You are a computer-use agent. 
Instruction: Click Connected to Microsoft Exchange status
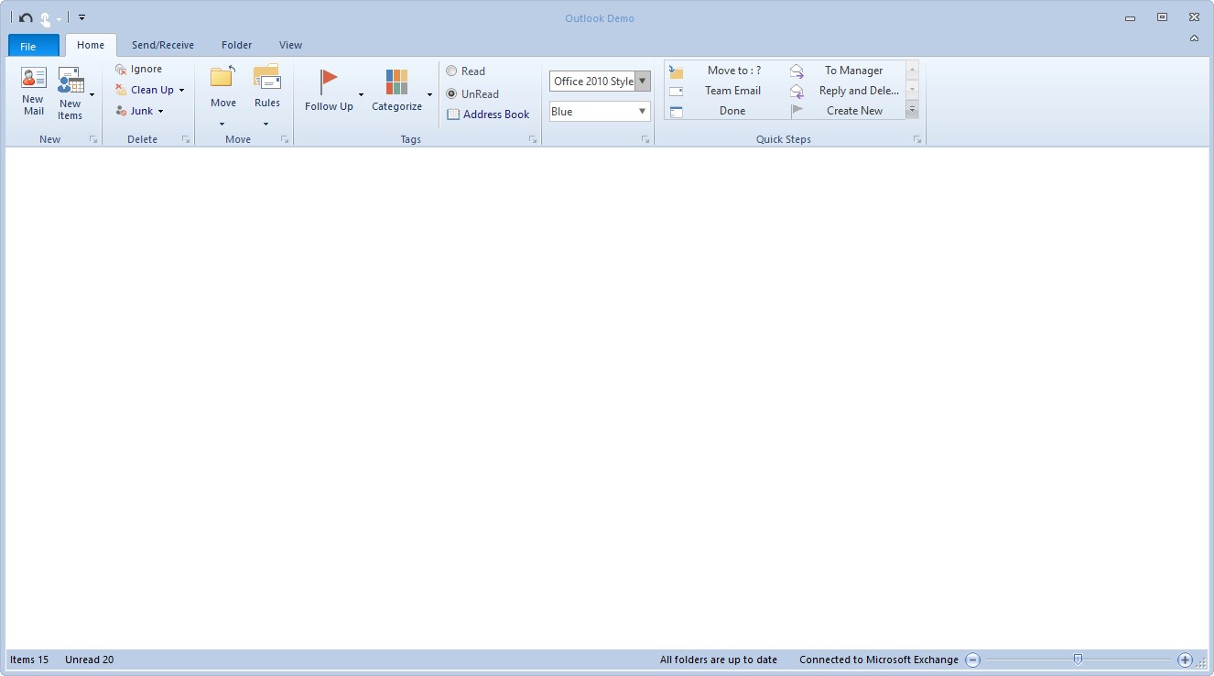(x=879, y=660)
